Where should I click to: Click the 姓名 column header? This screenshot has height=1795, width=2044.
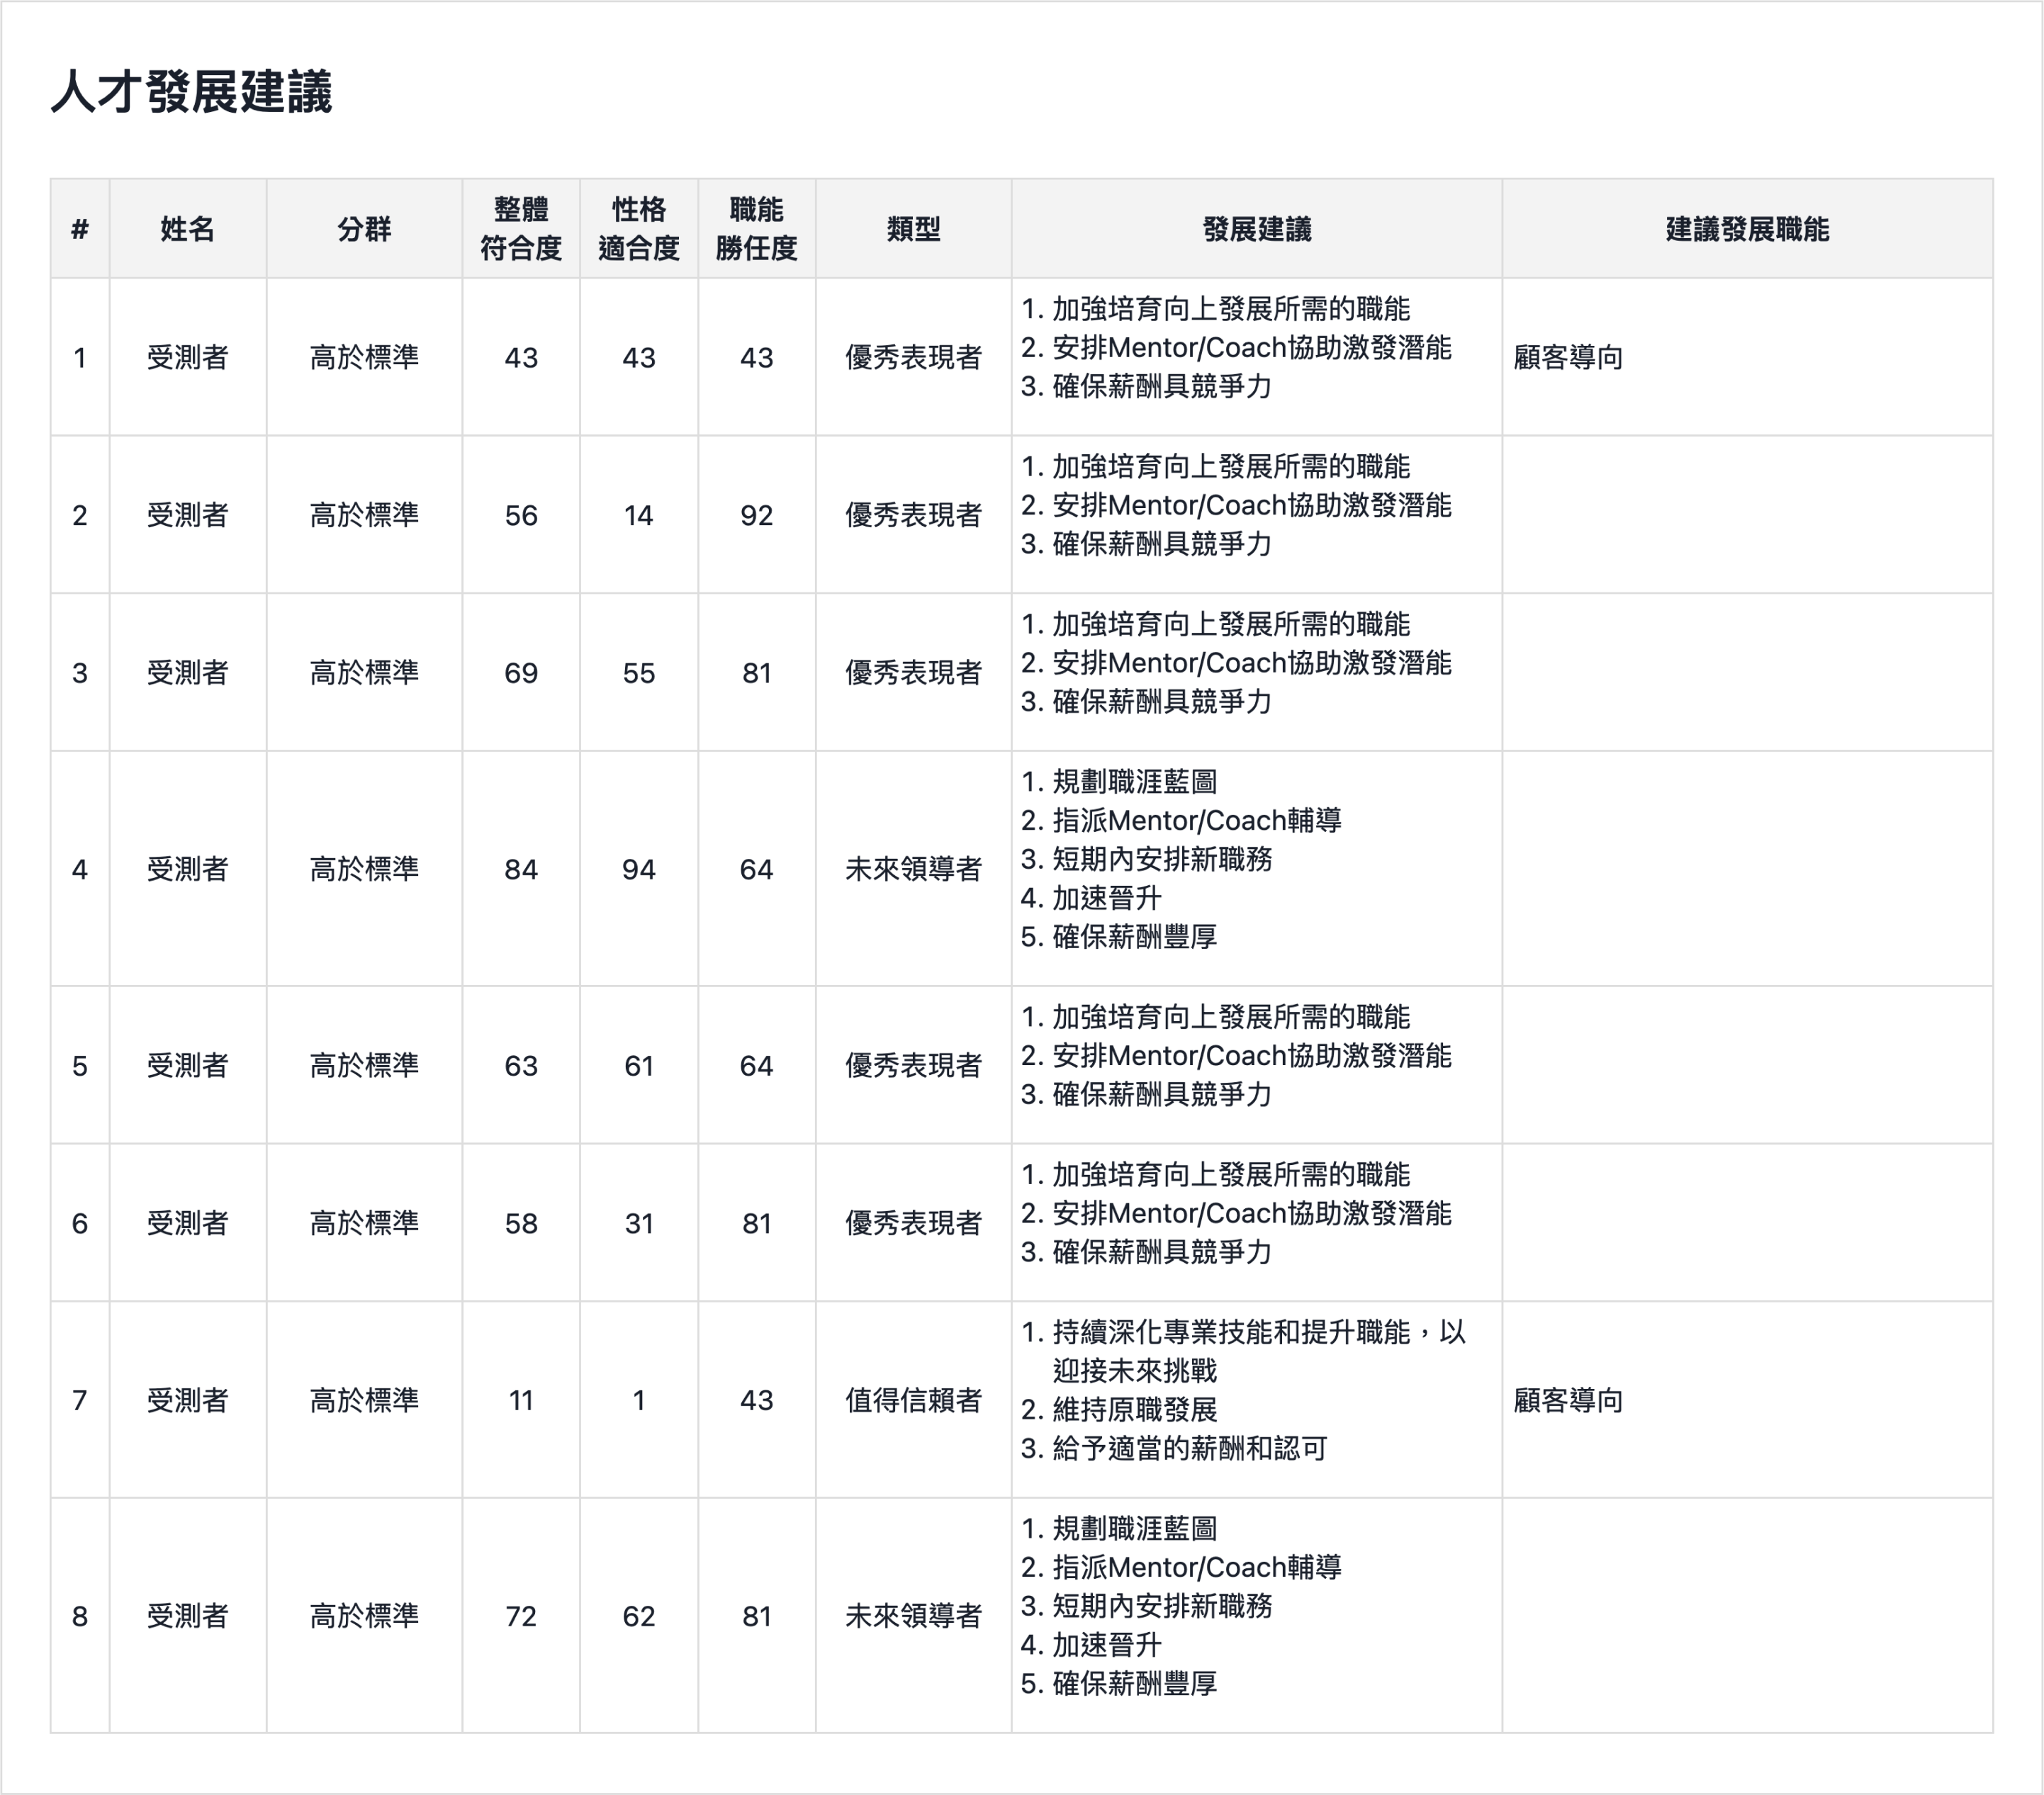(x=188, y=229)
